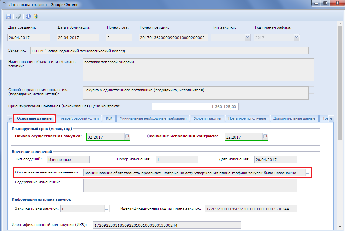Click ellipsis button next to Заказчик field
This screenshot has height=231, width=345.
(x=311, y=51)
